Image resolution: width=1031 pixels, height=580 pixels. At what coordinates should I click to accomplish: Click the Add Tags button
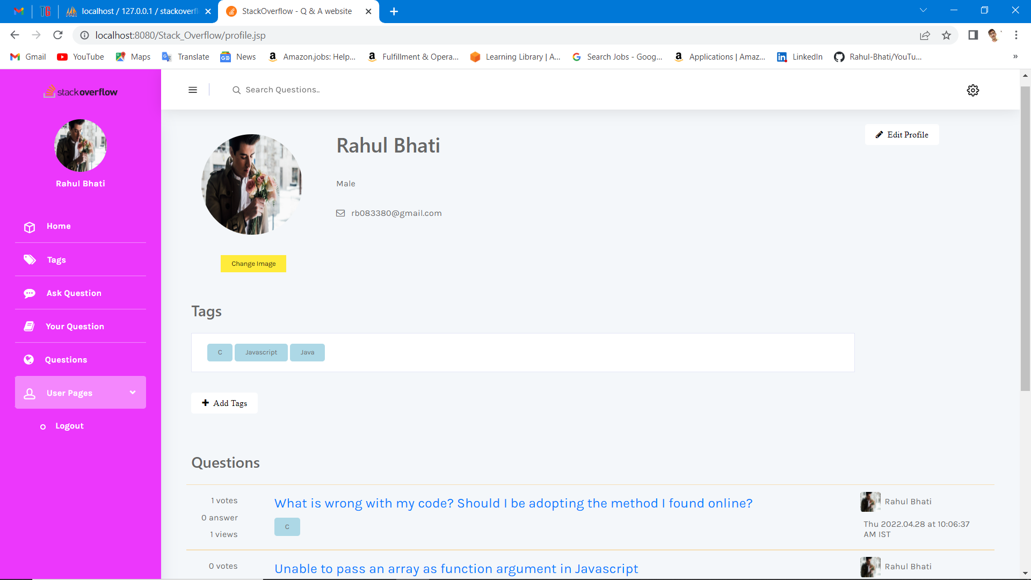[224, 403]
